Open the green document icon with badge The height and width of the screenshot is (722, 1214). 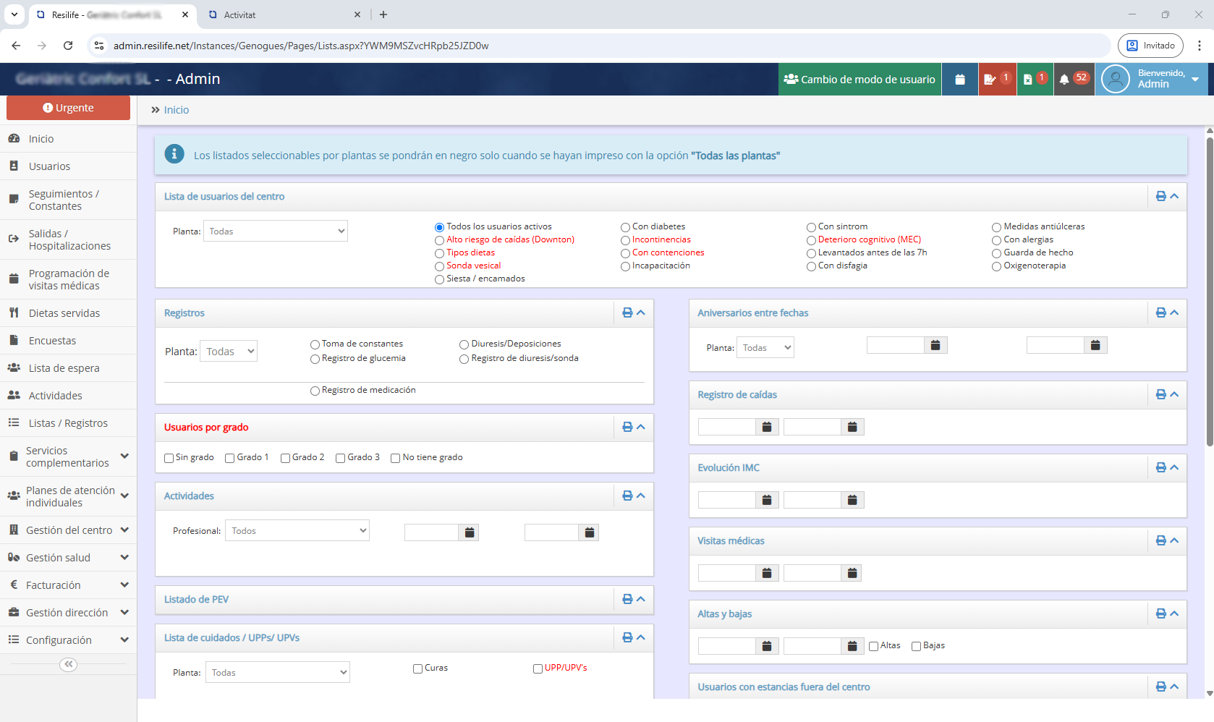1035,80
